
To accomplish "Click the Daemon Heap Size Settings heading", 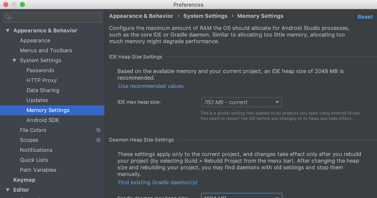I will (x=141, y=140).
